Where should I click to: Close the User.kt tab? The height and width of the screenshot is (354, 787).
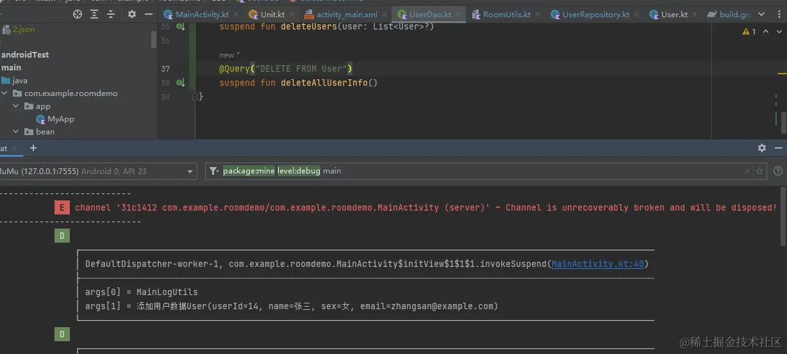(x=693, y=14)
